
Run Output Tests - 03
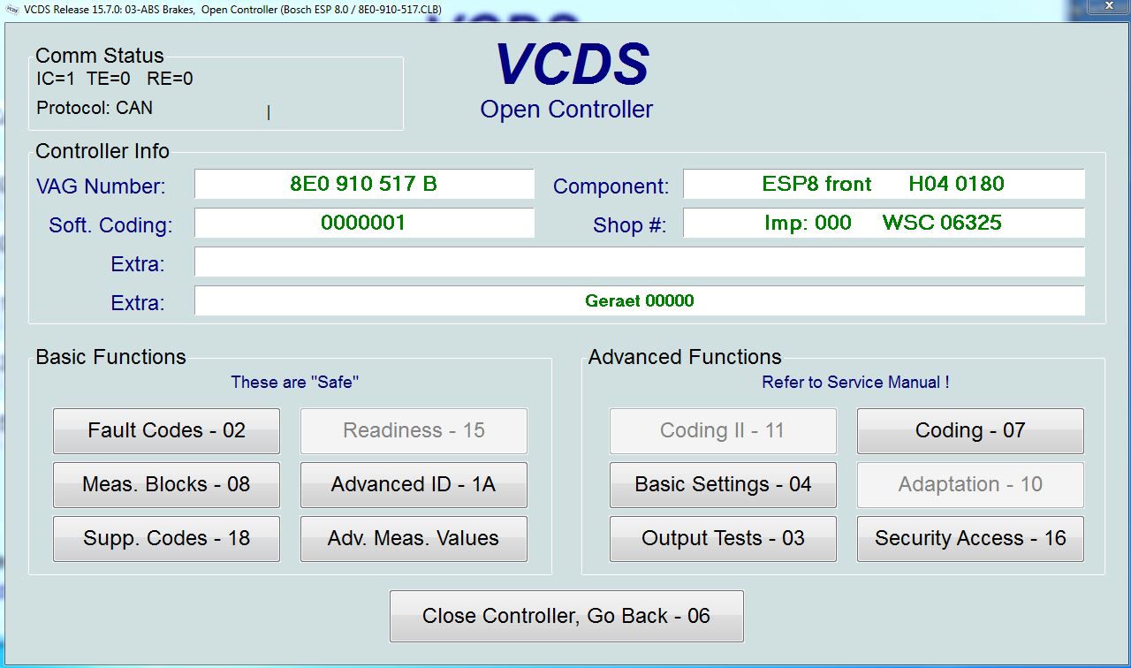[723, 539]
